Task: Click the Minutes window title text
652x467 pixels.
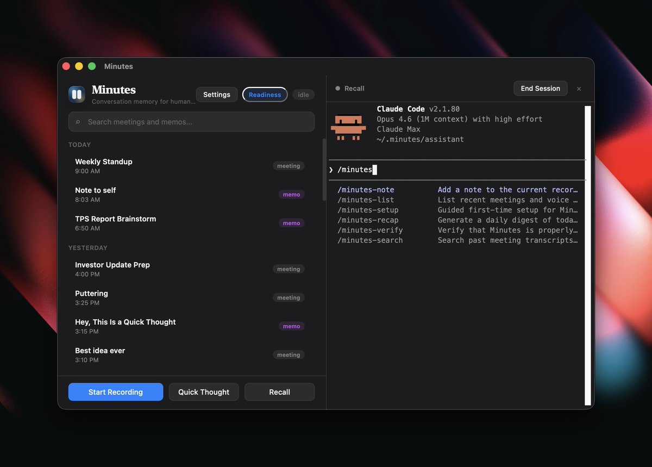Action: click(x=118, y=66)
